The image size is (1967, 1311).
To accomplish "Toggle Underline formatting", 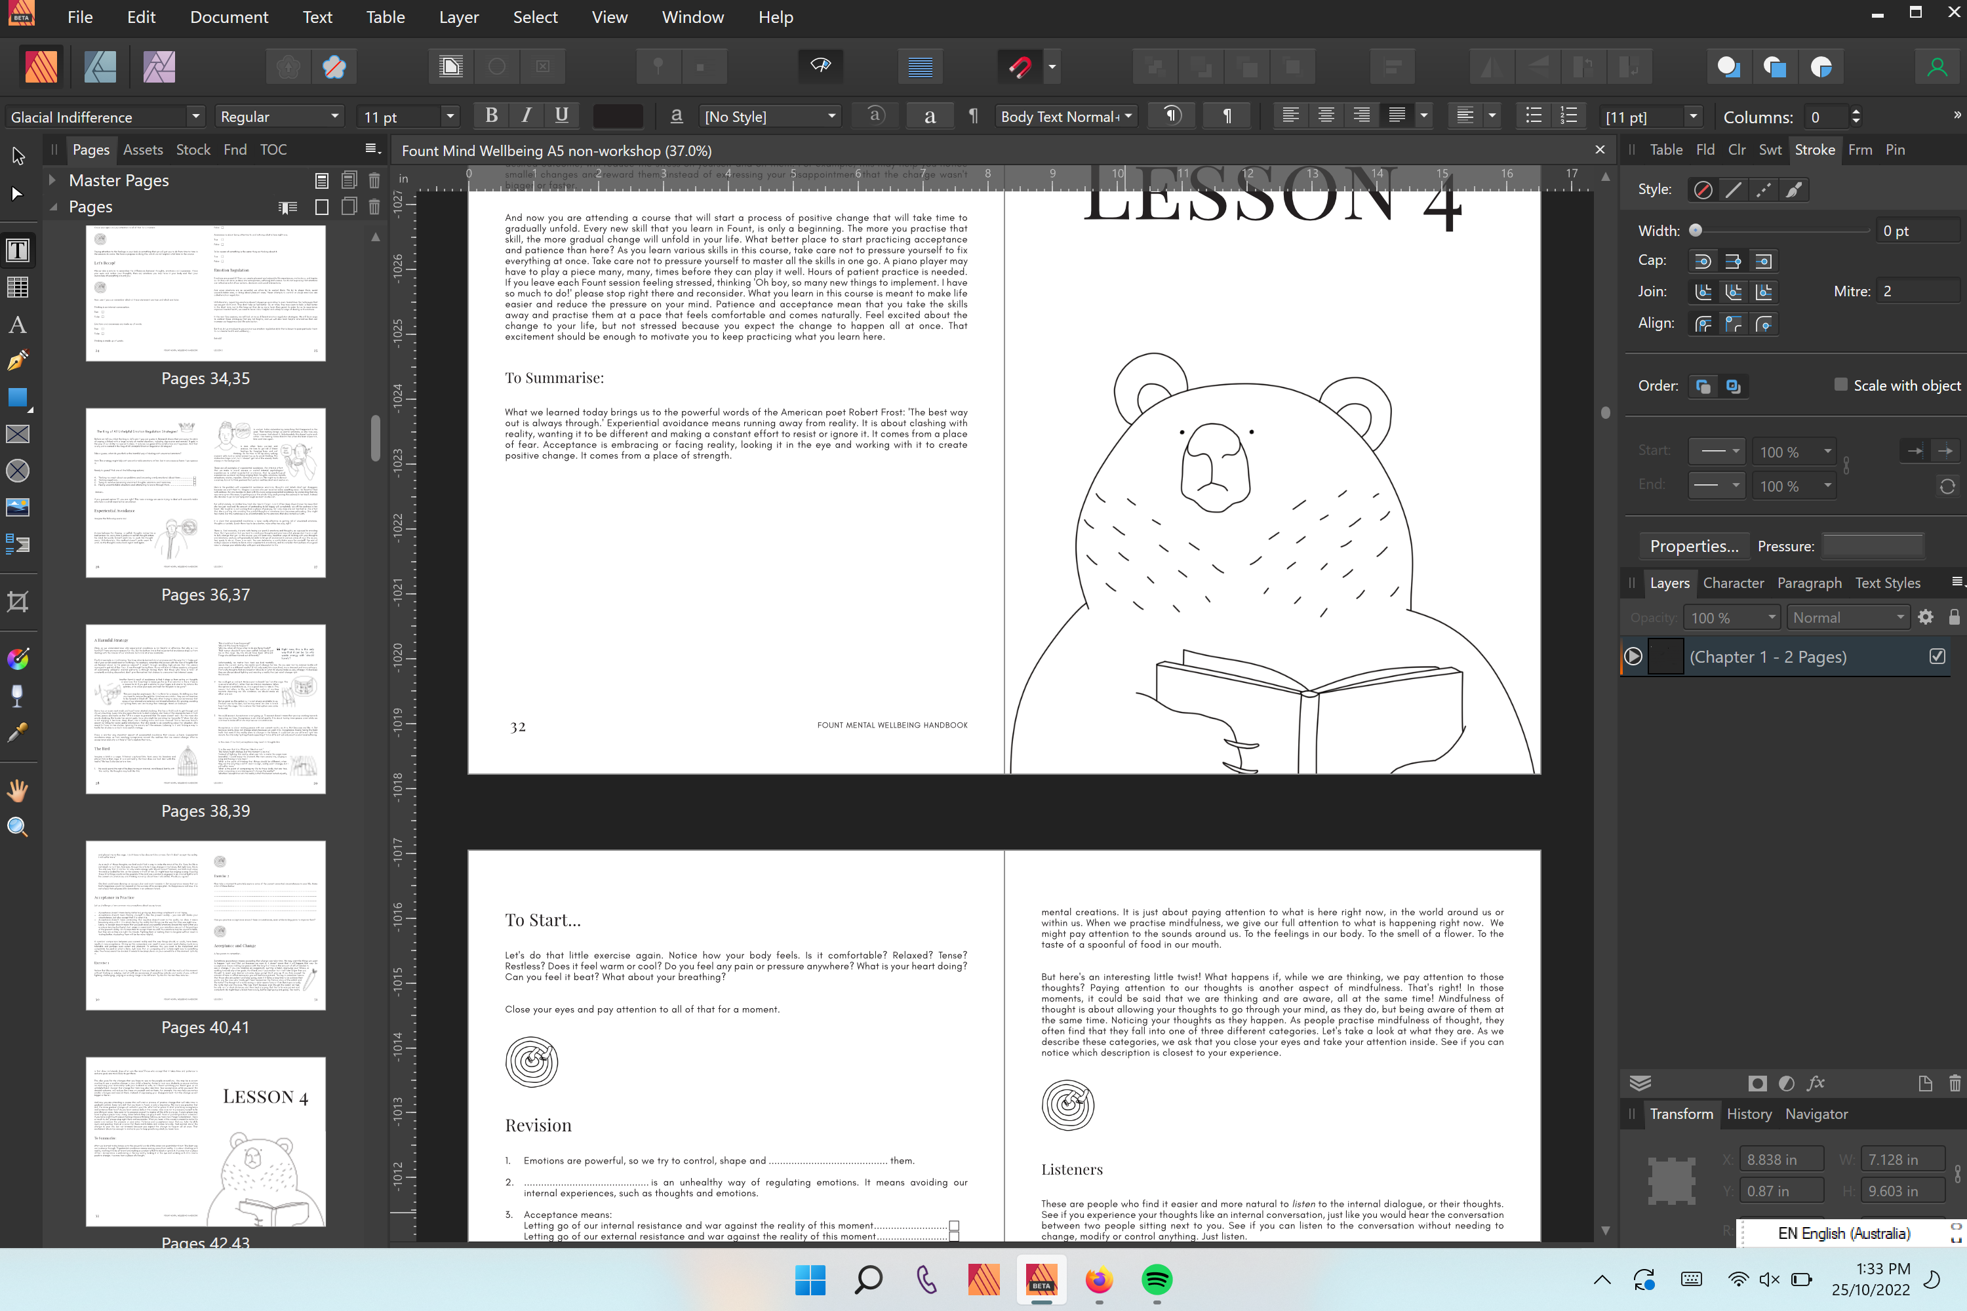I will pyautogui.click(x=562, y=116).
